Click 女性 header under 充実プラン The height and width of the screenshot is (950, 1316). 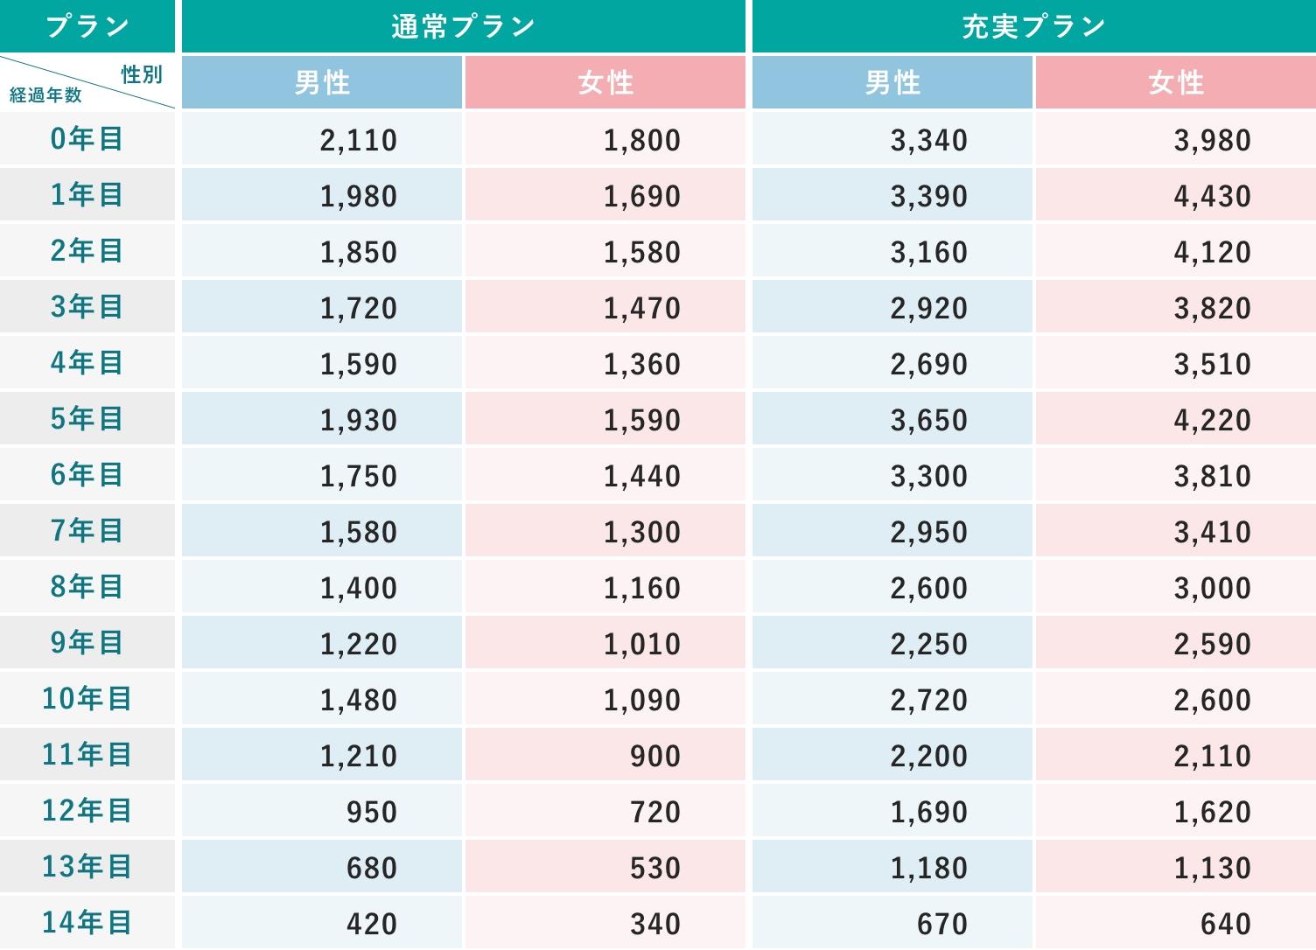[x=1176, y=83]
